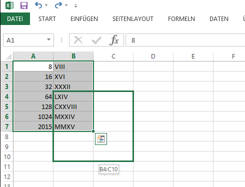The image size is (245, 187).
Task: Select row 10 header
Action: pyautogui.click(x=7, y=156)
